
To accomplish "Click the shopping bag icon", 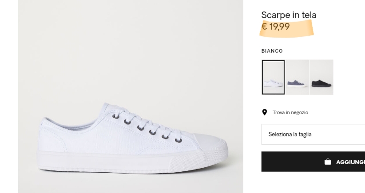I will tap(328, 162).
